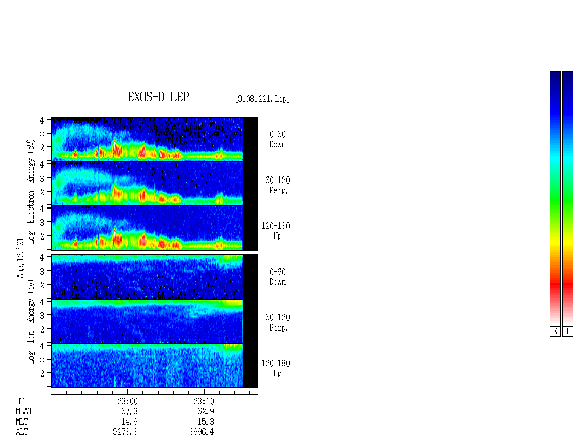Click the Log Electron Energy (eV) axis label
Image resolution: width=575 pixels, height=445 pixels.
[31, 191]
